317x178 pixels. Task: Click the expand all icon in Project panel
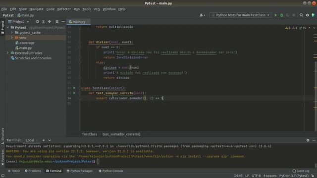point(43,22)
